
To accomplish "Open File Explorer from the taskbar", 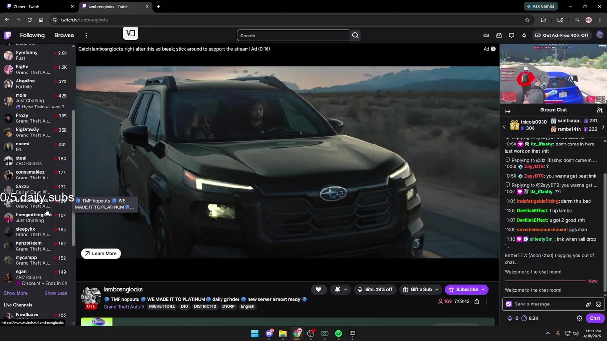I will [x=283, y=333].
